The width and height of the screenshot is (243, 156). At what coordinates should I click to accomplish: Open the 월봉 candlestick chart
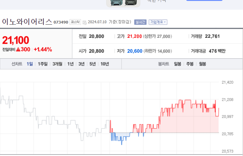(202, 64)
